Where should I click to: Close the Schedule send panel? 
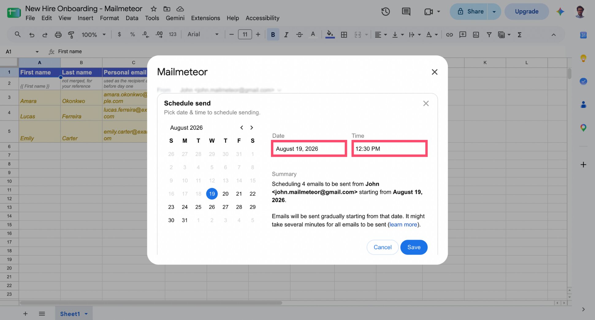(426, 103)
